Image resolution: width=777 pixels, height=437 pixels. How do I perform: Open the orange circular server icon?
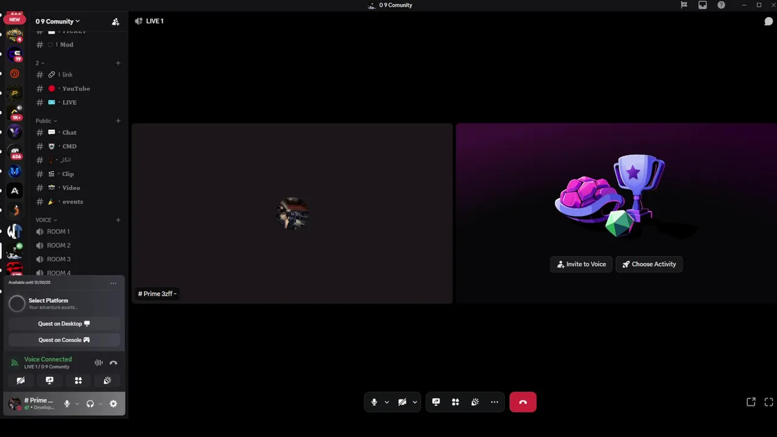pyautogui.click(x=15, y=73)
